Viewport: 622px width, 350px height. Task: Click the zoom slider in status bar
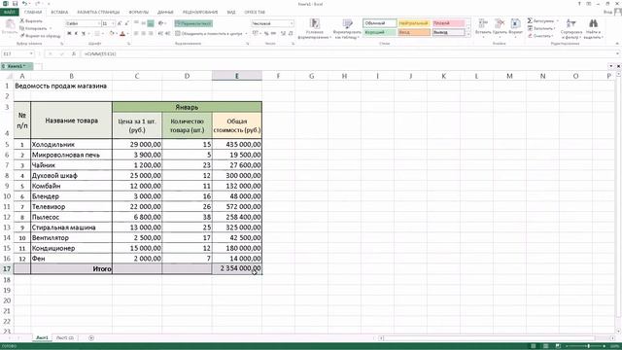click(x=589, y=346)
